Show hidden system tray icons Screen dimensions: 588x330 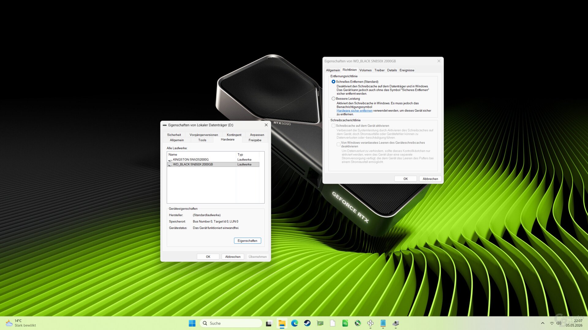click(x=543, y=323)
